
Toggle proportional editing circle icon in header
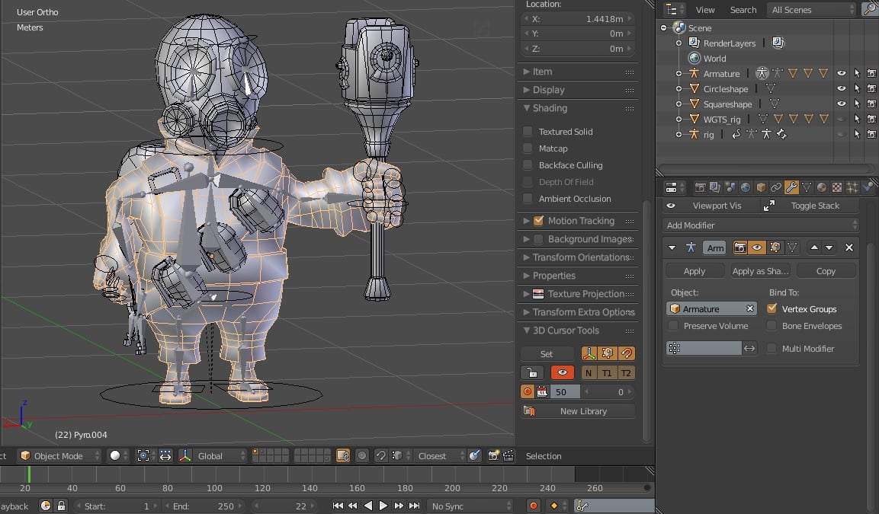[x=362, y=456]
